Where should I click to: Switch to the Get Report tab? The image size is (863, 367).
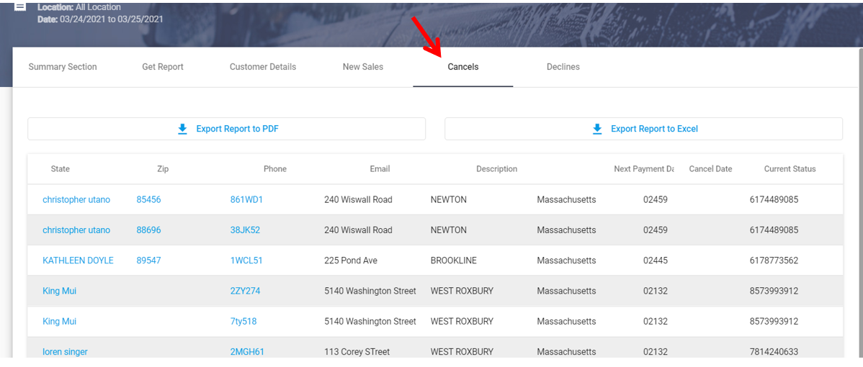click(163, 67)
